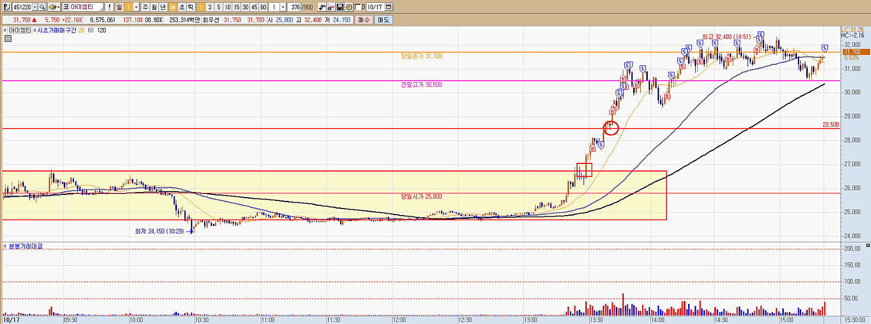
Task: Click the 분봉거래대금 panel title
Action: (26, 247)
